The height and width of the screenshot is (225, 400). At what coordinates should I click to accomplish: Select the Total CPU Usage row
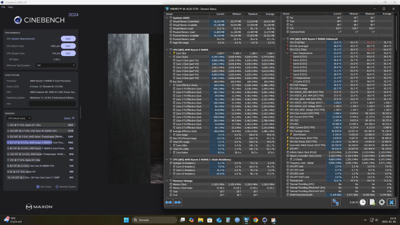220,142
